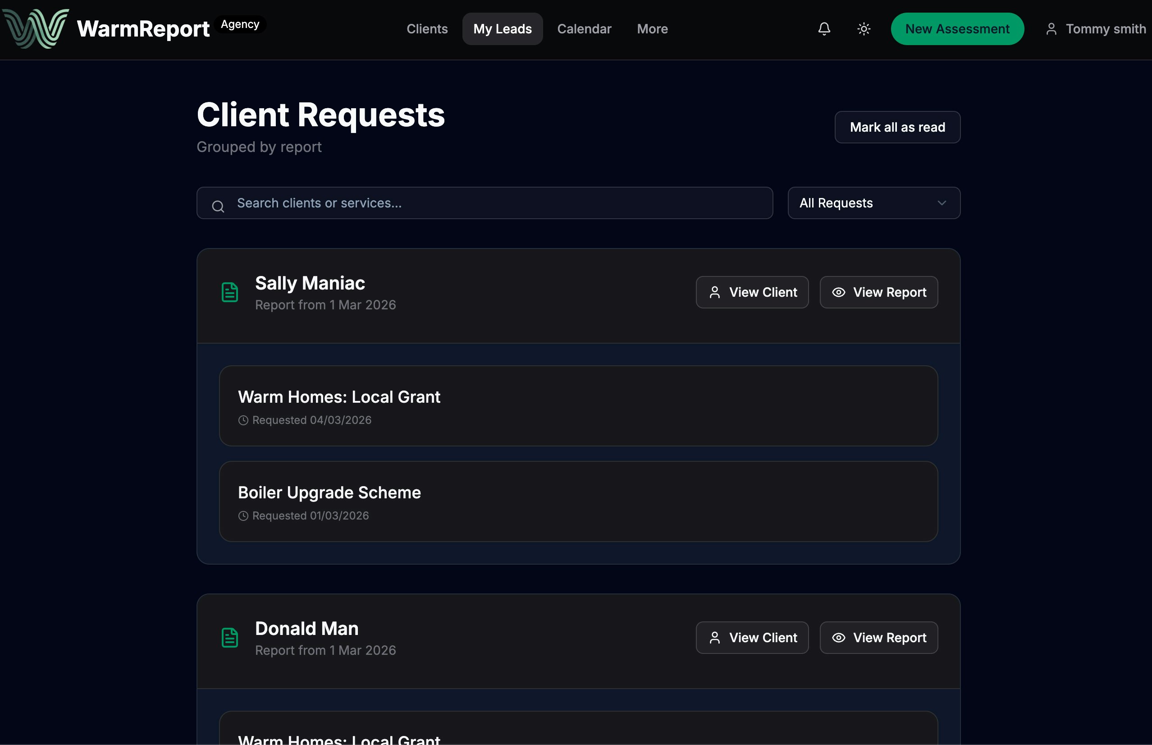View Report for Sally Maniac
The width and height of the screenshot is (1152, 745).
(878, 292)
